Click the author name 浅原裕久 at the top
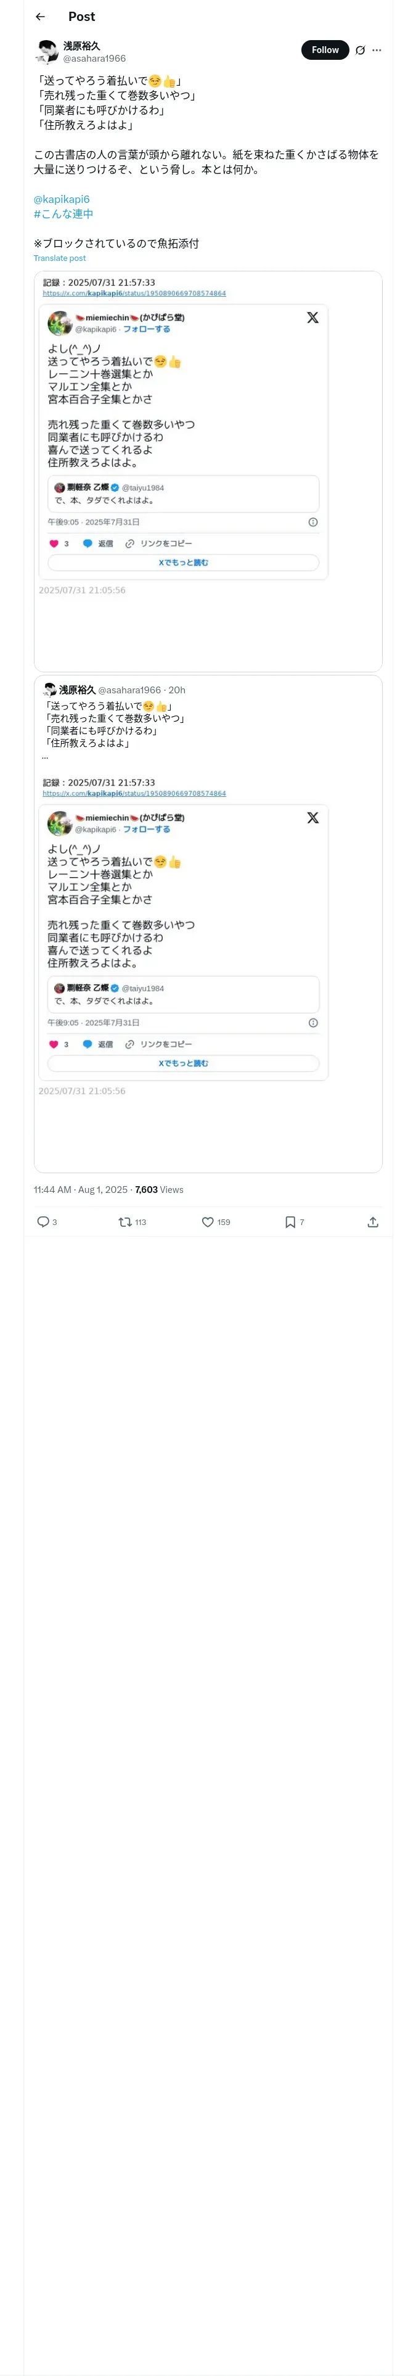The width and height of the screenshot is (416, 2376). [x=81, y=45]
